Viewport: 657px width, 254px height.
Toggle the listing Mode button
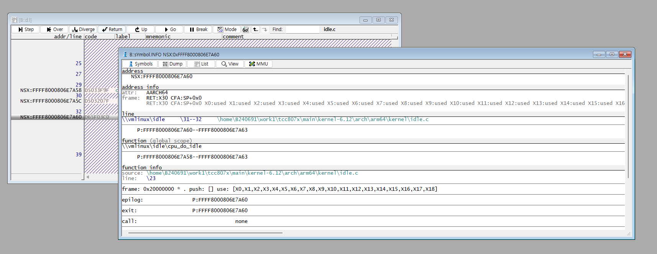pos(227,29)
